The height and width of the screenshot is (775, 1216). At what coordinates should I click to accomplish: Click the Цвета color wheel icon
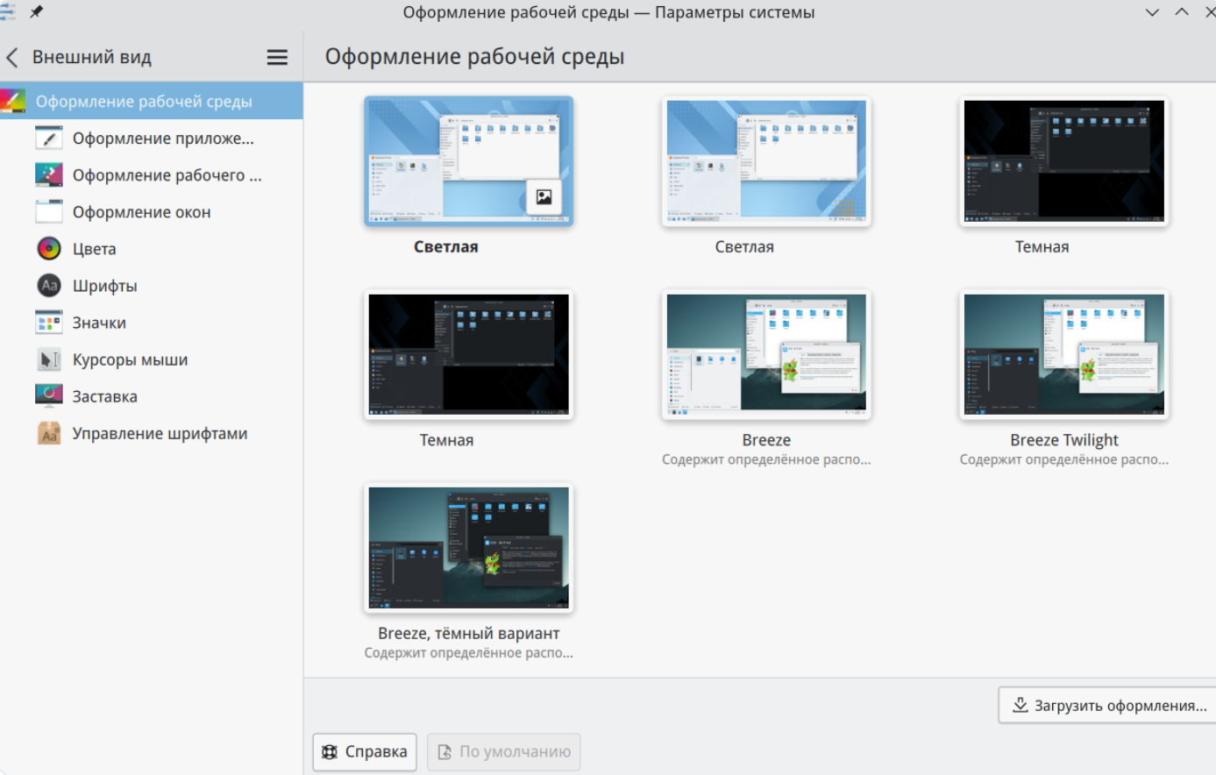[49, 249]
